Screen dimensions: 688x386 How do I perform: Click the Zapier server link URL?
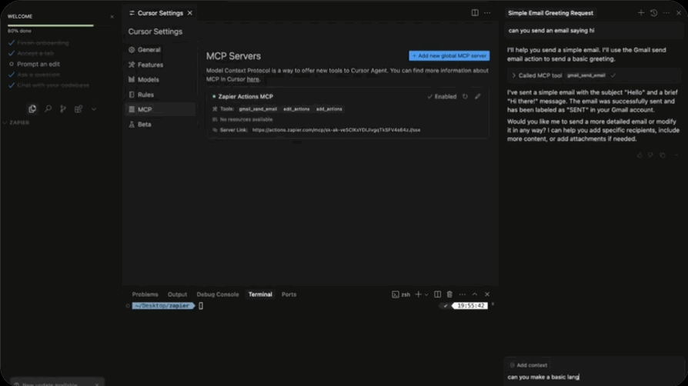point(336,130)
